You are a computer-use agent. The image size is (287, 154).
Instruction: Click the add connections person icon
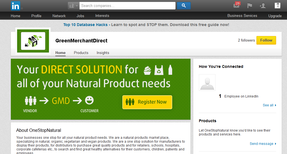click(263, 6)
